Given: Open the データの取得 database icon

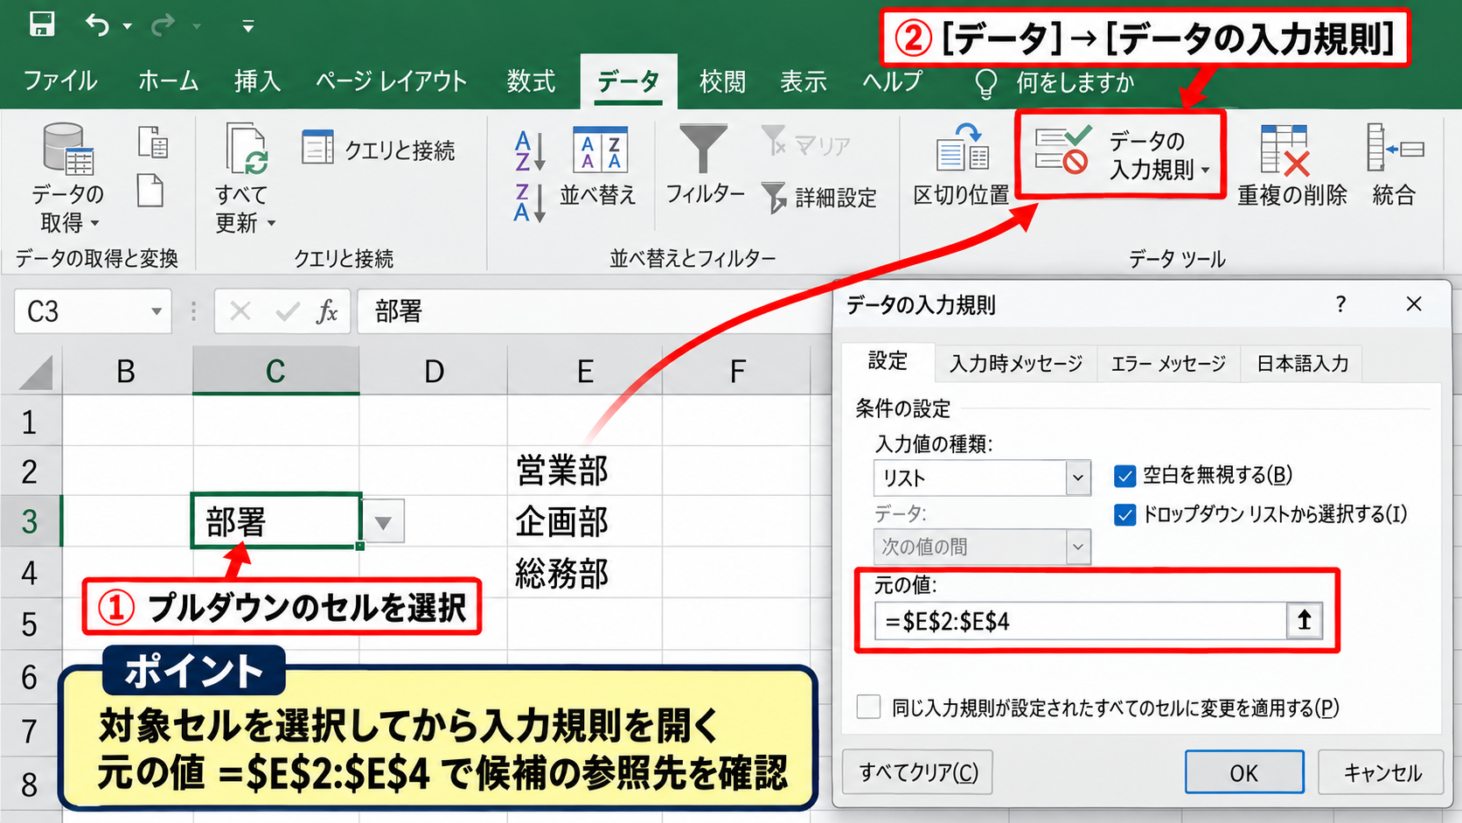Looking at the screenshot, I should (x=67, y=150).
